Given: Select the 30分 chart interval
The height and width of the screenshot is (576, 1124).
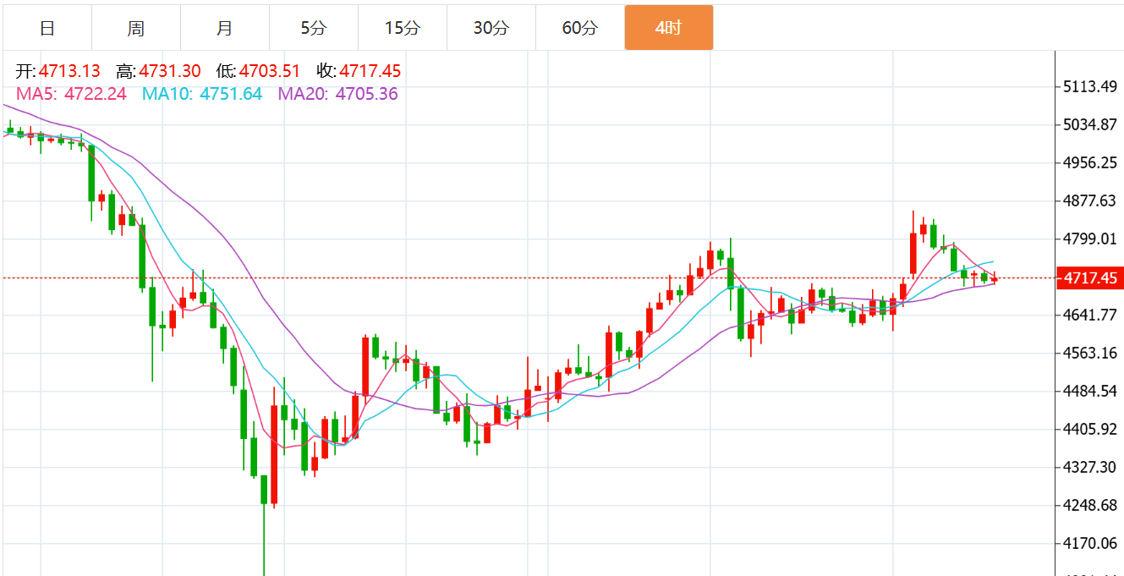Looking at the screenshot, I should coord(491,28).
